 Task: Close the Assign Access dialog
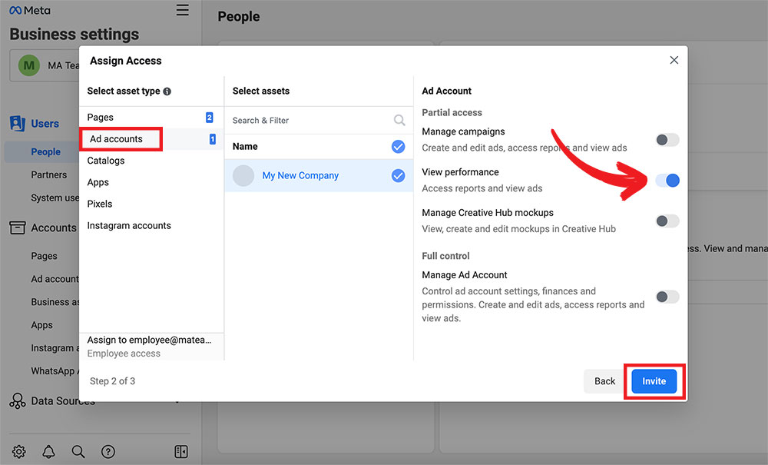(674, 60)
